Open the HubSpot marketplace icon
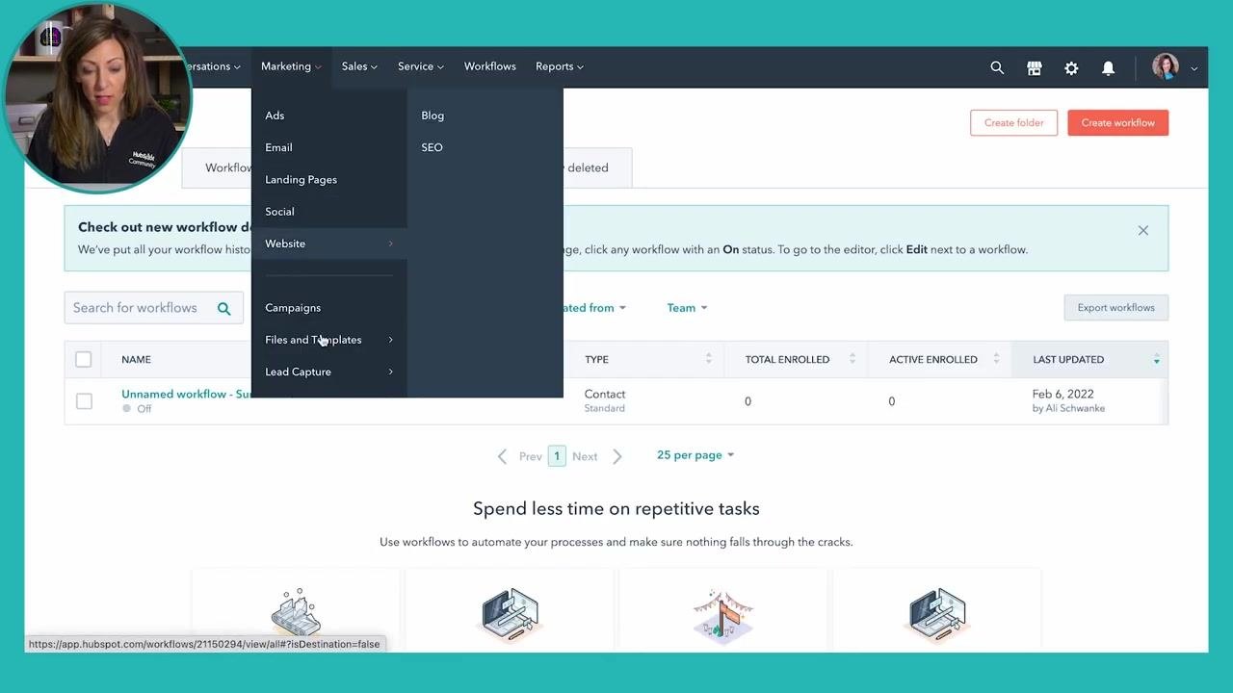The width and height of the screenshot is (1233, 693). [1035, 67]
